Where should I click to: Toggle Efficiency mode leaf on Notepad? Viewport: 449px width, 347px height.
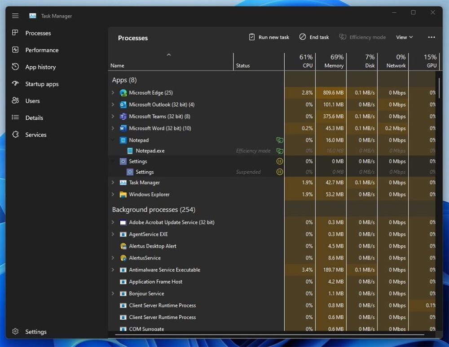[280, 140]
